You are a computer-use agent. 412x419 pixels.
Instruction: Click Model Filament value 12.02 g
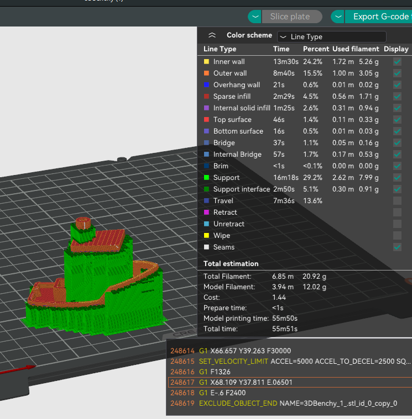tap(314, 287)
